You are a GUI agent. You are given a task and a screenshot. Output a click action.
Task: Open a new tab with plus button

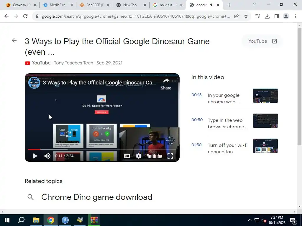tap(229, 5)
